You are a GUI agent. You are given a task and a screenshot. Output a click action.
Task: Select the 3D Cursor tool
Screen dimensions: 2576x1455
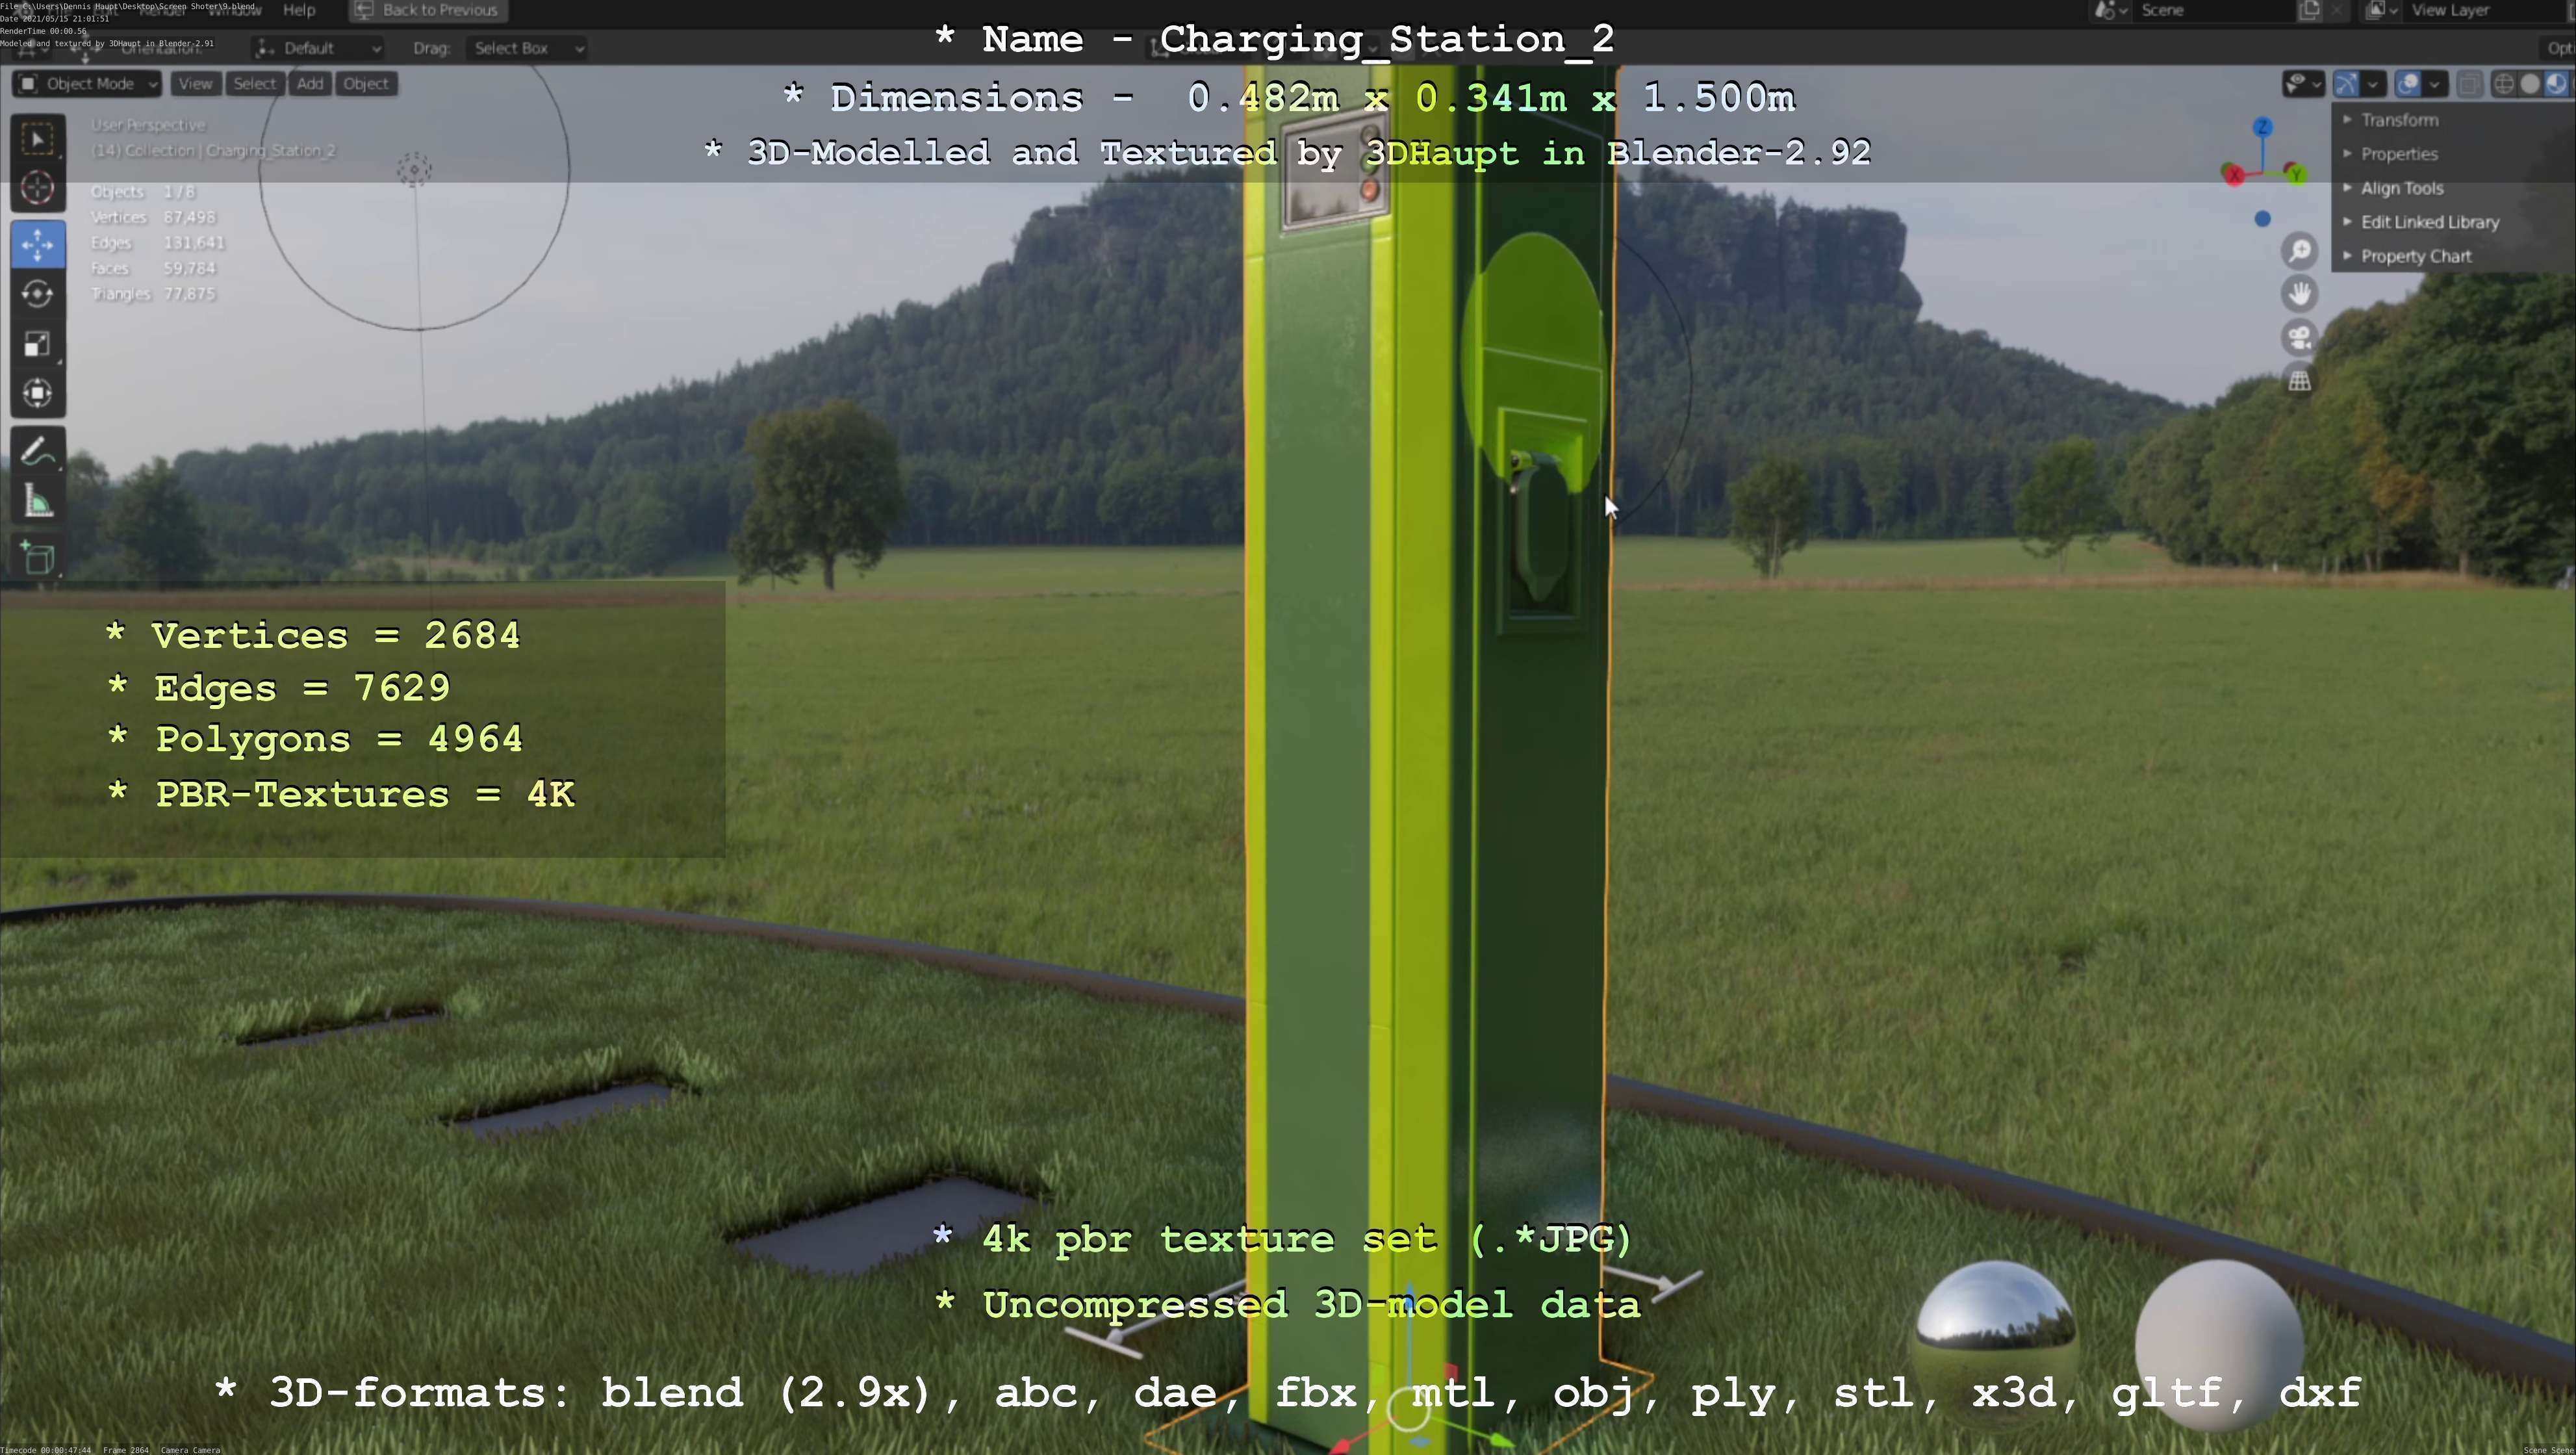click(x=38, y=188)
